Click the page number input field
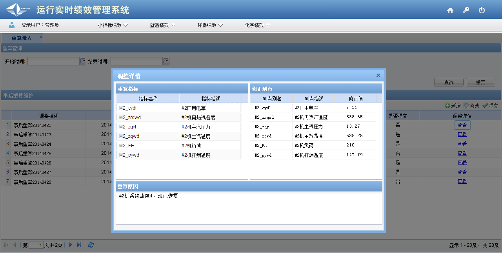This screenshot has width=502, height=253. 36,245
